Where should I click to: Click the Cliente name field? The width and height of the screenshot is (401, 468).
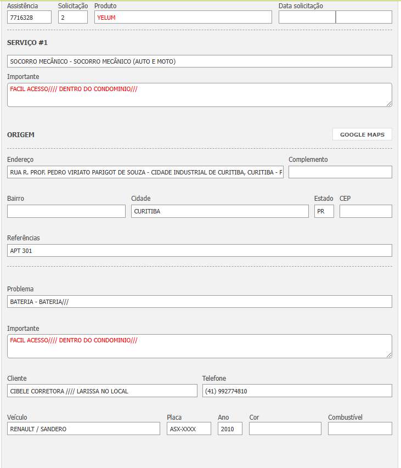[102, 391]
